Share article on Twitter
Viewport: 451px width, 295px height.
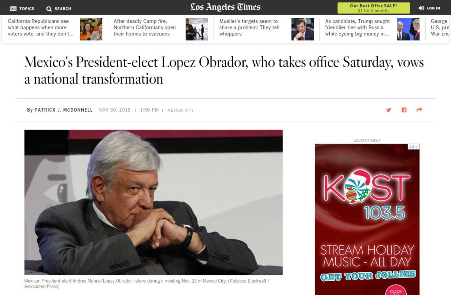tap(389, 110)
